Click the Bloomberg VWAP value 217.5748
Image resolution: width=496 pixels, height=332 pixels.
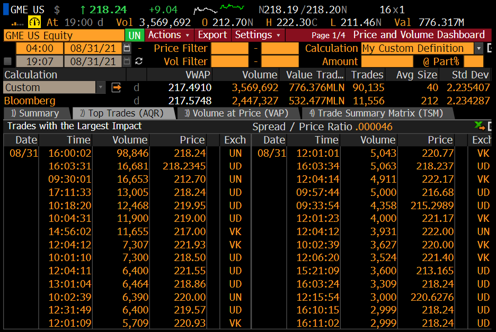tap(190, 101)
